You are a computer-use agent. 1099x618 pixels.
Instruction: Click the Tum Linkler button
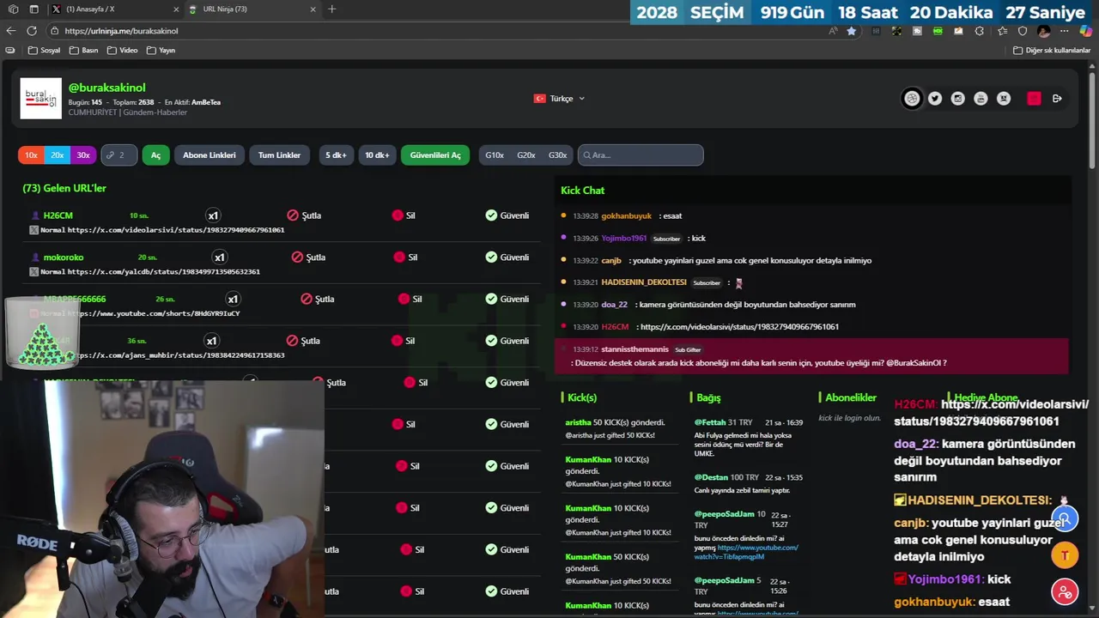(x=279, y=155)
